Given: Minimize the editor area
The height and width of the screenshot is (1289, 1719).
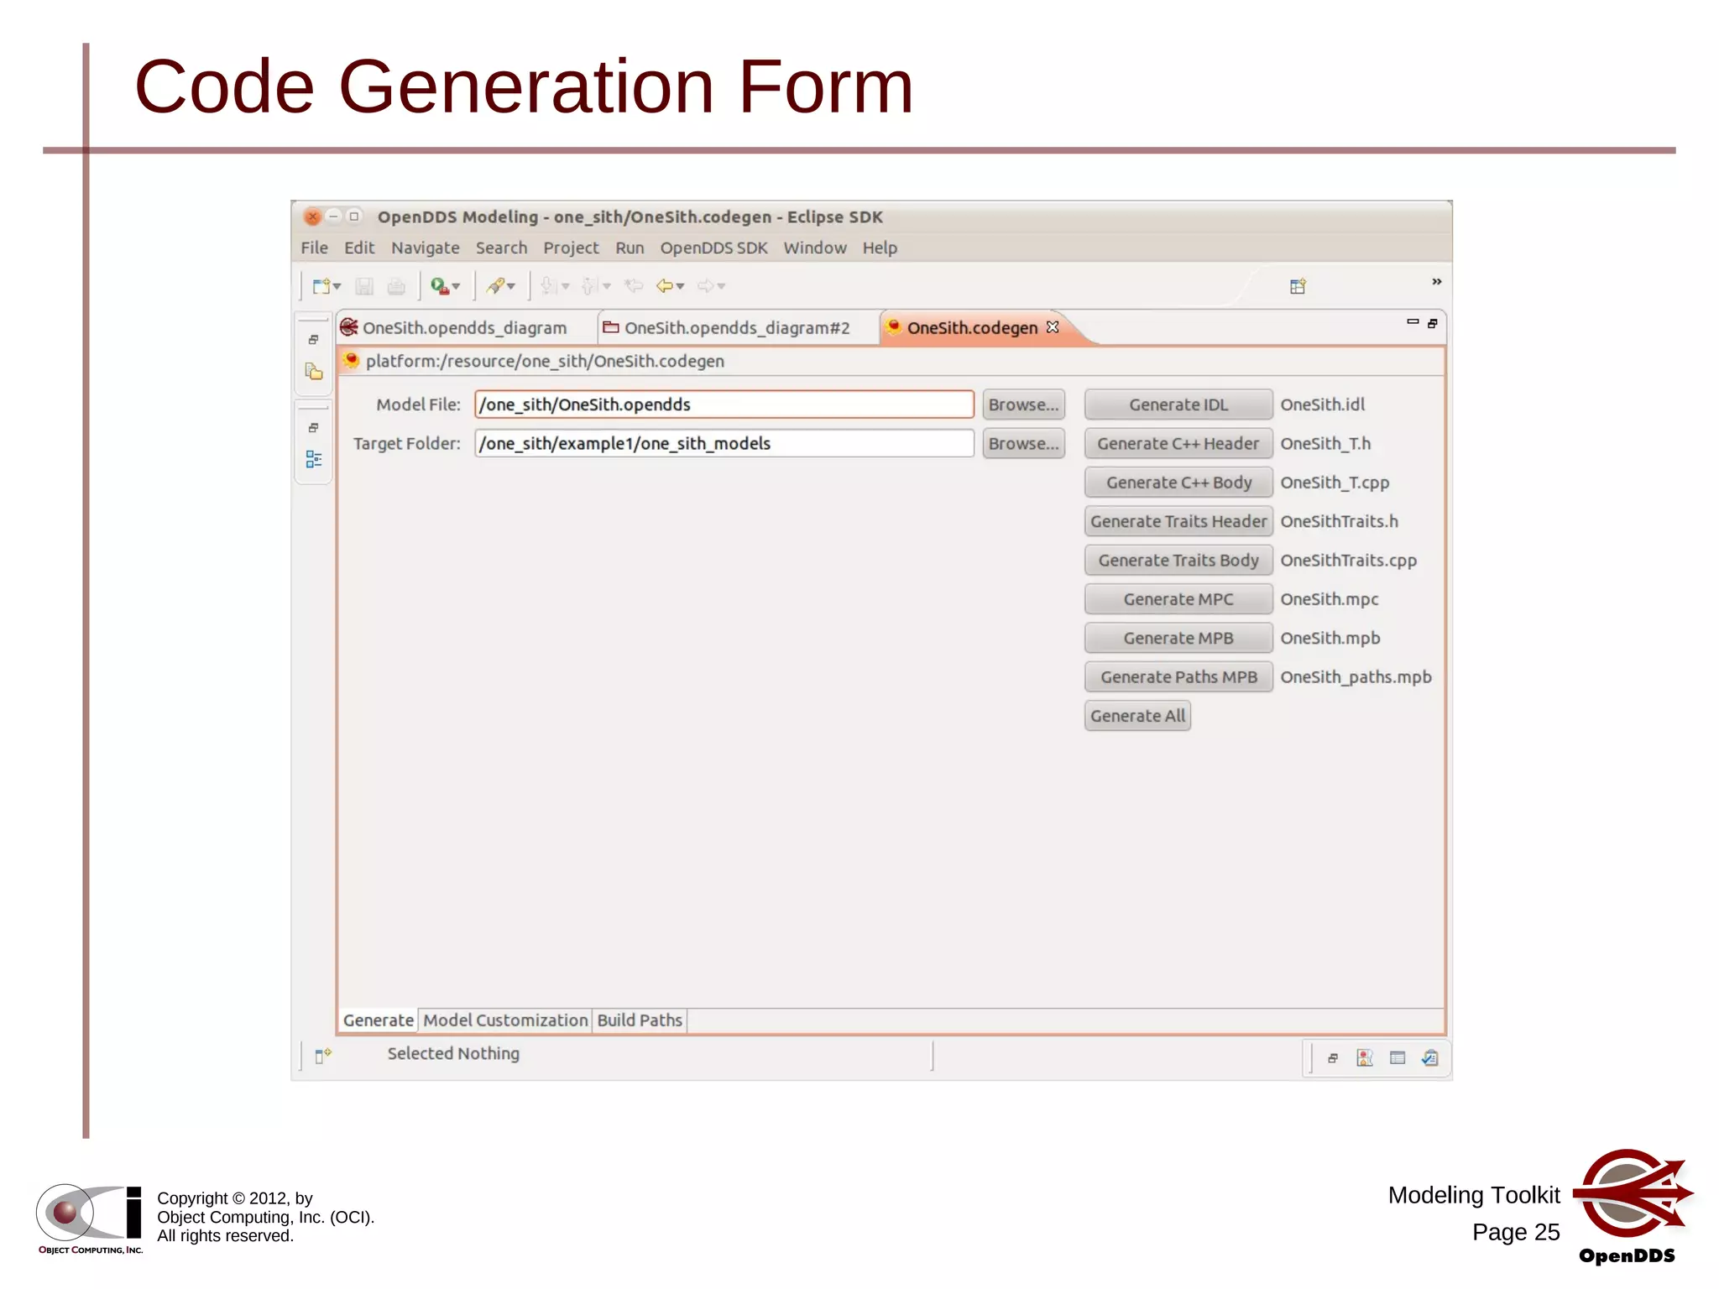Looking at the screenshot, I should click(1412, 321).
